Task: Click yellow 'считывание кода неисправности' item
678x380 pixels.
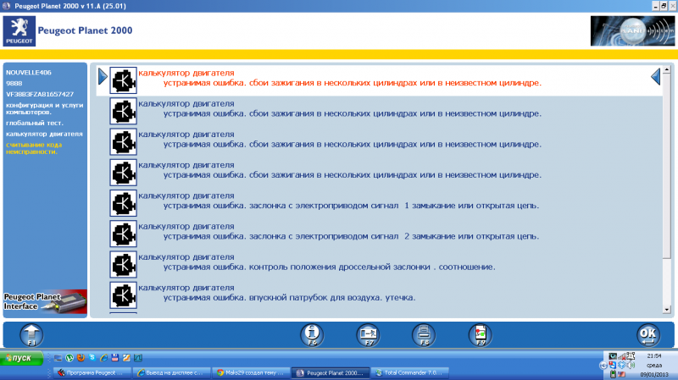Action: pyautogui.click(x=34, y=148)
